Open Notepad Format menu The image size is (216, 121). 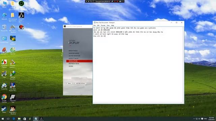103,26
